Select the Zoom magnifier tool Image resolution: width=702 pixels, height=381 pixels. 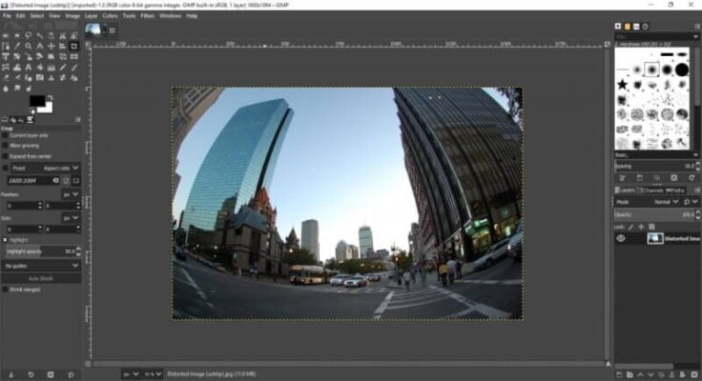pyautogui.click(x=29, y=46)
